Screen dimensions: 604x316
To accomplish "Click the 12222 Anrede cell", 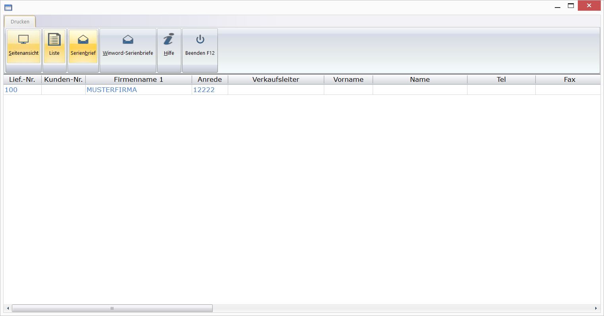I will pos(204,90).
